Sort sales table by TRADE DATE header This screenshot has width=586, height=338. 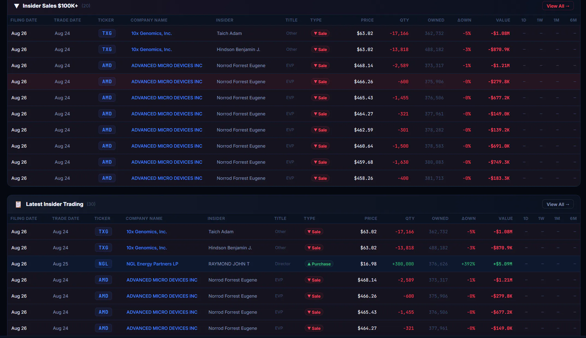(x=67, y=20)
